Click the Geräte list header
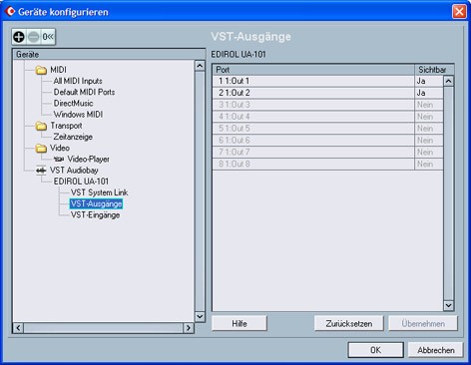Viewport: 471px width, 365px height. (x=109, y=55)
